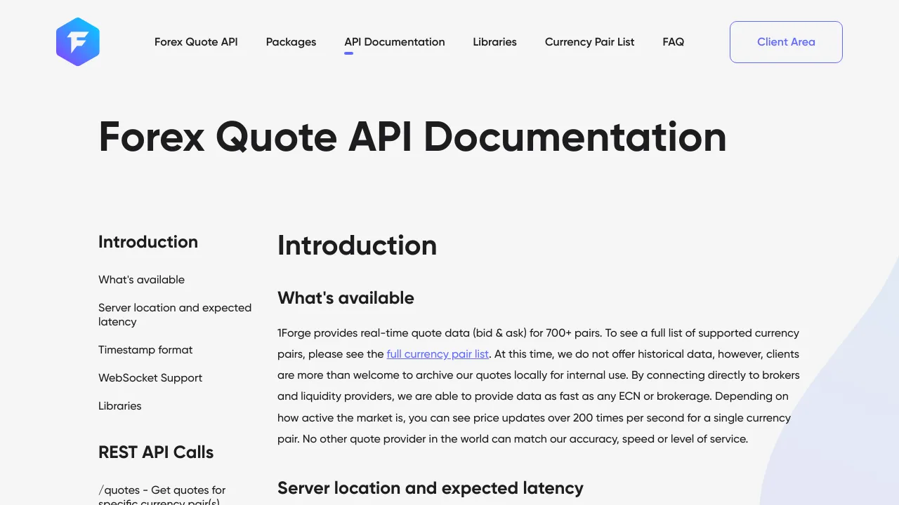Open the Forex Quote API page
Screen dimensions: 899x505
(x=196, y=42)
